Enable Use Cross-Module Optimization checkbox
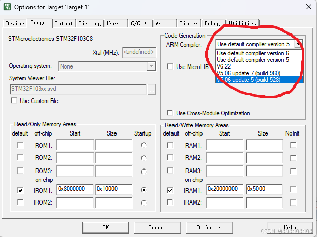The width and height of the screenshot is (317, 237). [x=170, y=113]
